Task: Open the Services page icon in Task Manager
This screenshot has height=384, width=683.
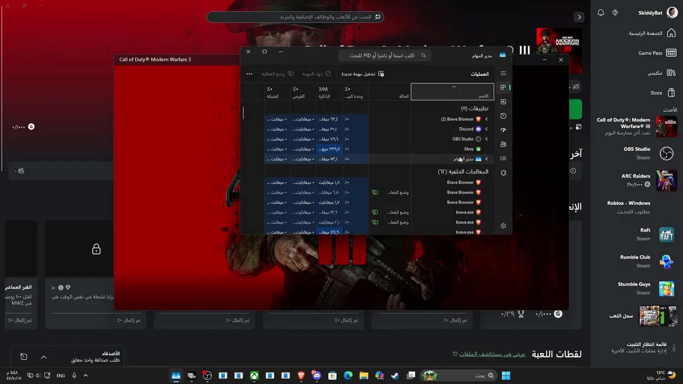Action: pyautogui.click(x=503, y=173)
